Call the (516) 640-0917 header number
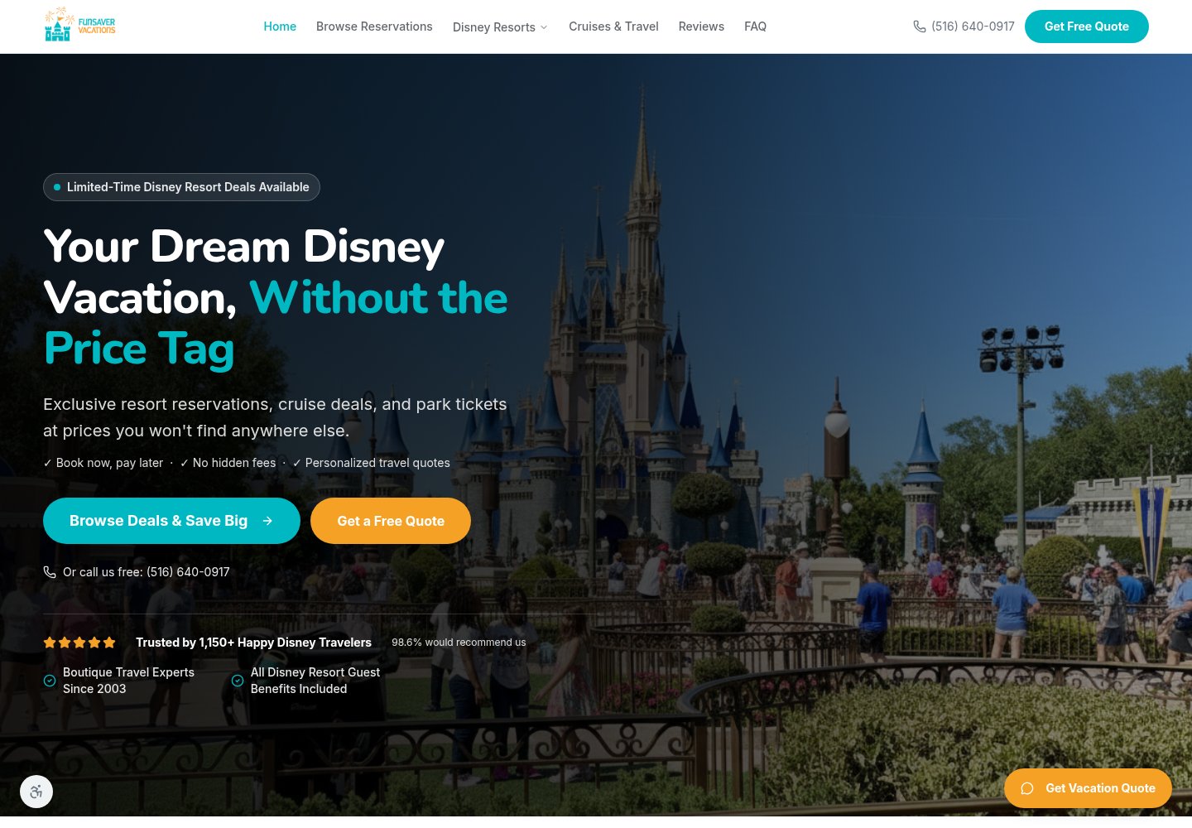The image size is (1192, 828). [x=973, y=26]
